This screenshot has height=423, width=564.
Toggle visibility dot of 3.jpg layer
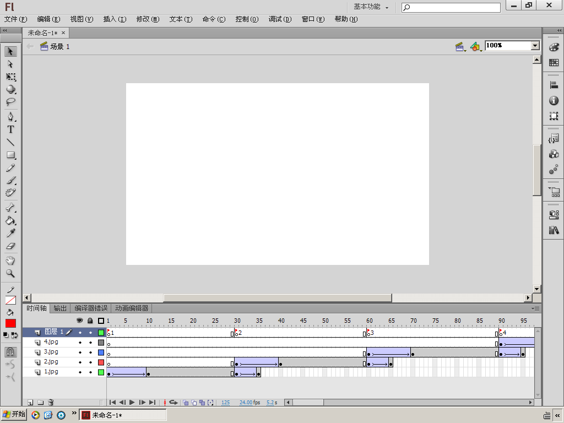pos(80,352)
